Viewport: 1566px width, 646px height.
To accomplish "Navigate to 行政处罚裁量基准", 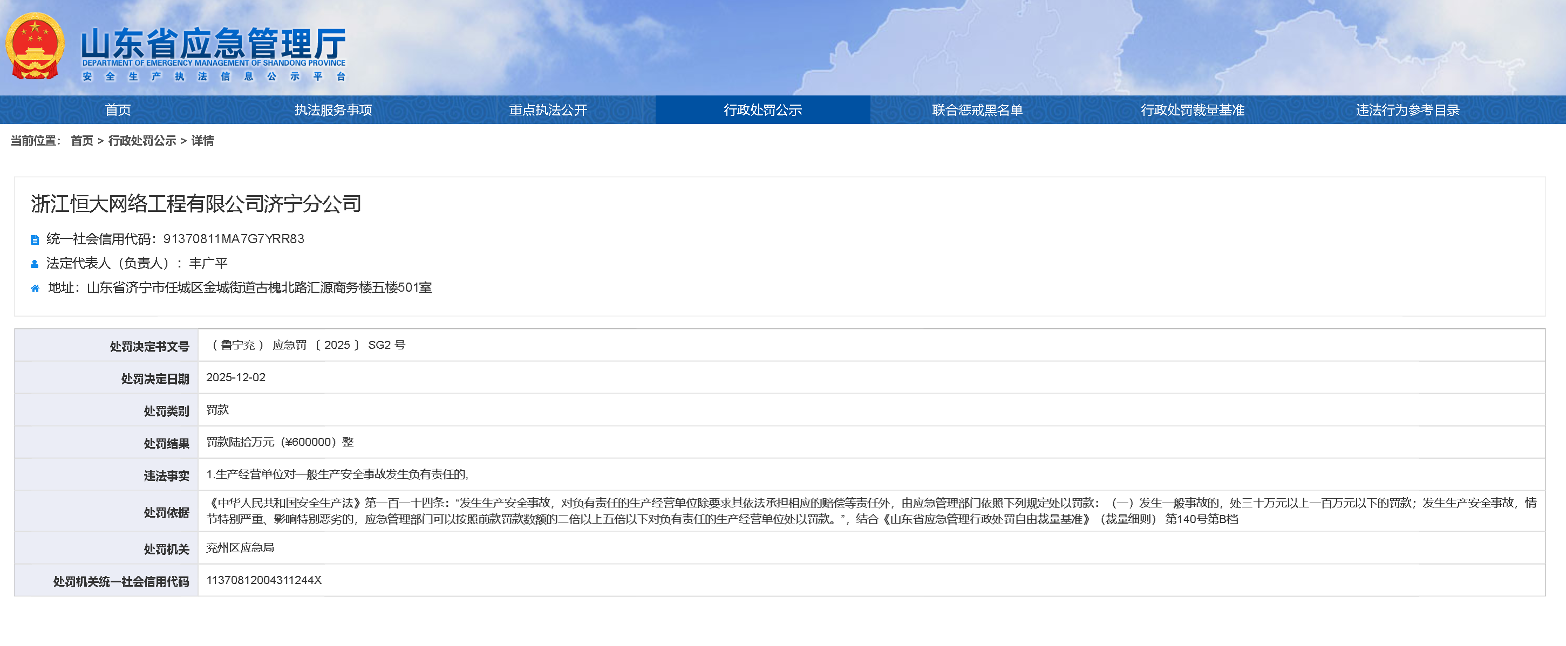I will click(1192, 110).
